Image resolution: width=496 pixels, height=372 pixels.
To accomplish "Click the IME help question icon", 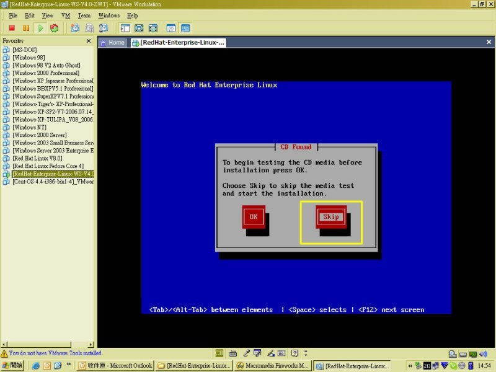I will tap(295, 353).
